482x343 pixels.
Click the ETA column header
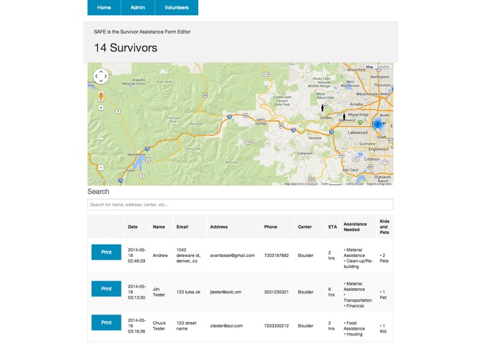332,227
